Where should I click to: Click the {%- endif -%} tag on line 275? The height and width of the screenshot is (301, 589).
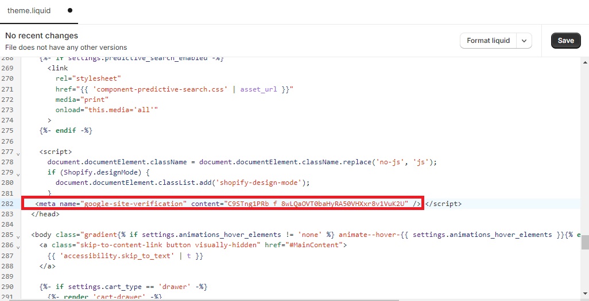(x=66, y=130)
